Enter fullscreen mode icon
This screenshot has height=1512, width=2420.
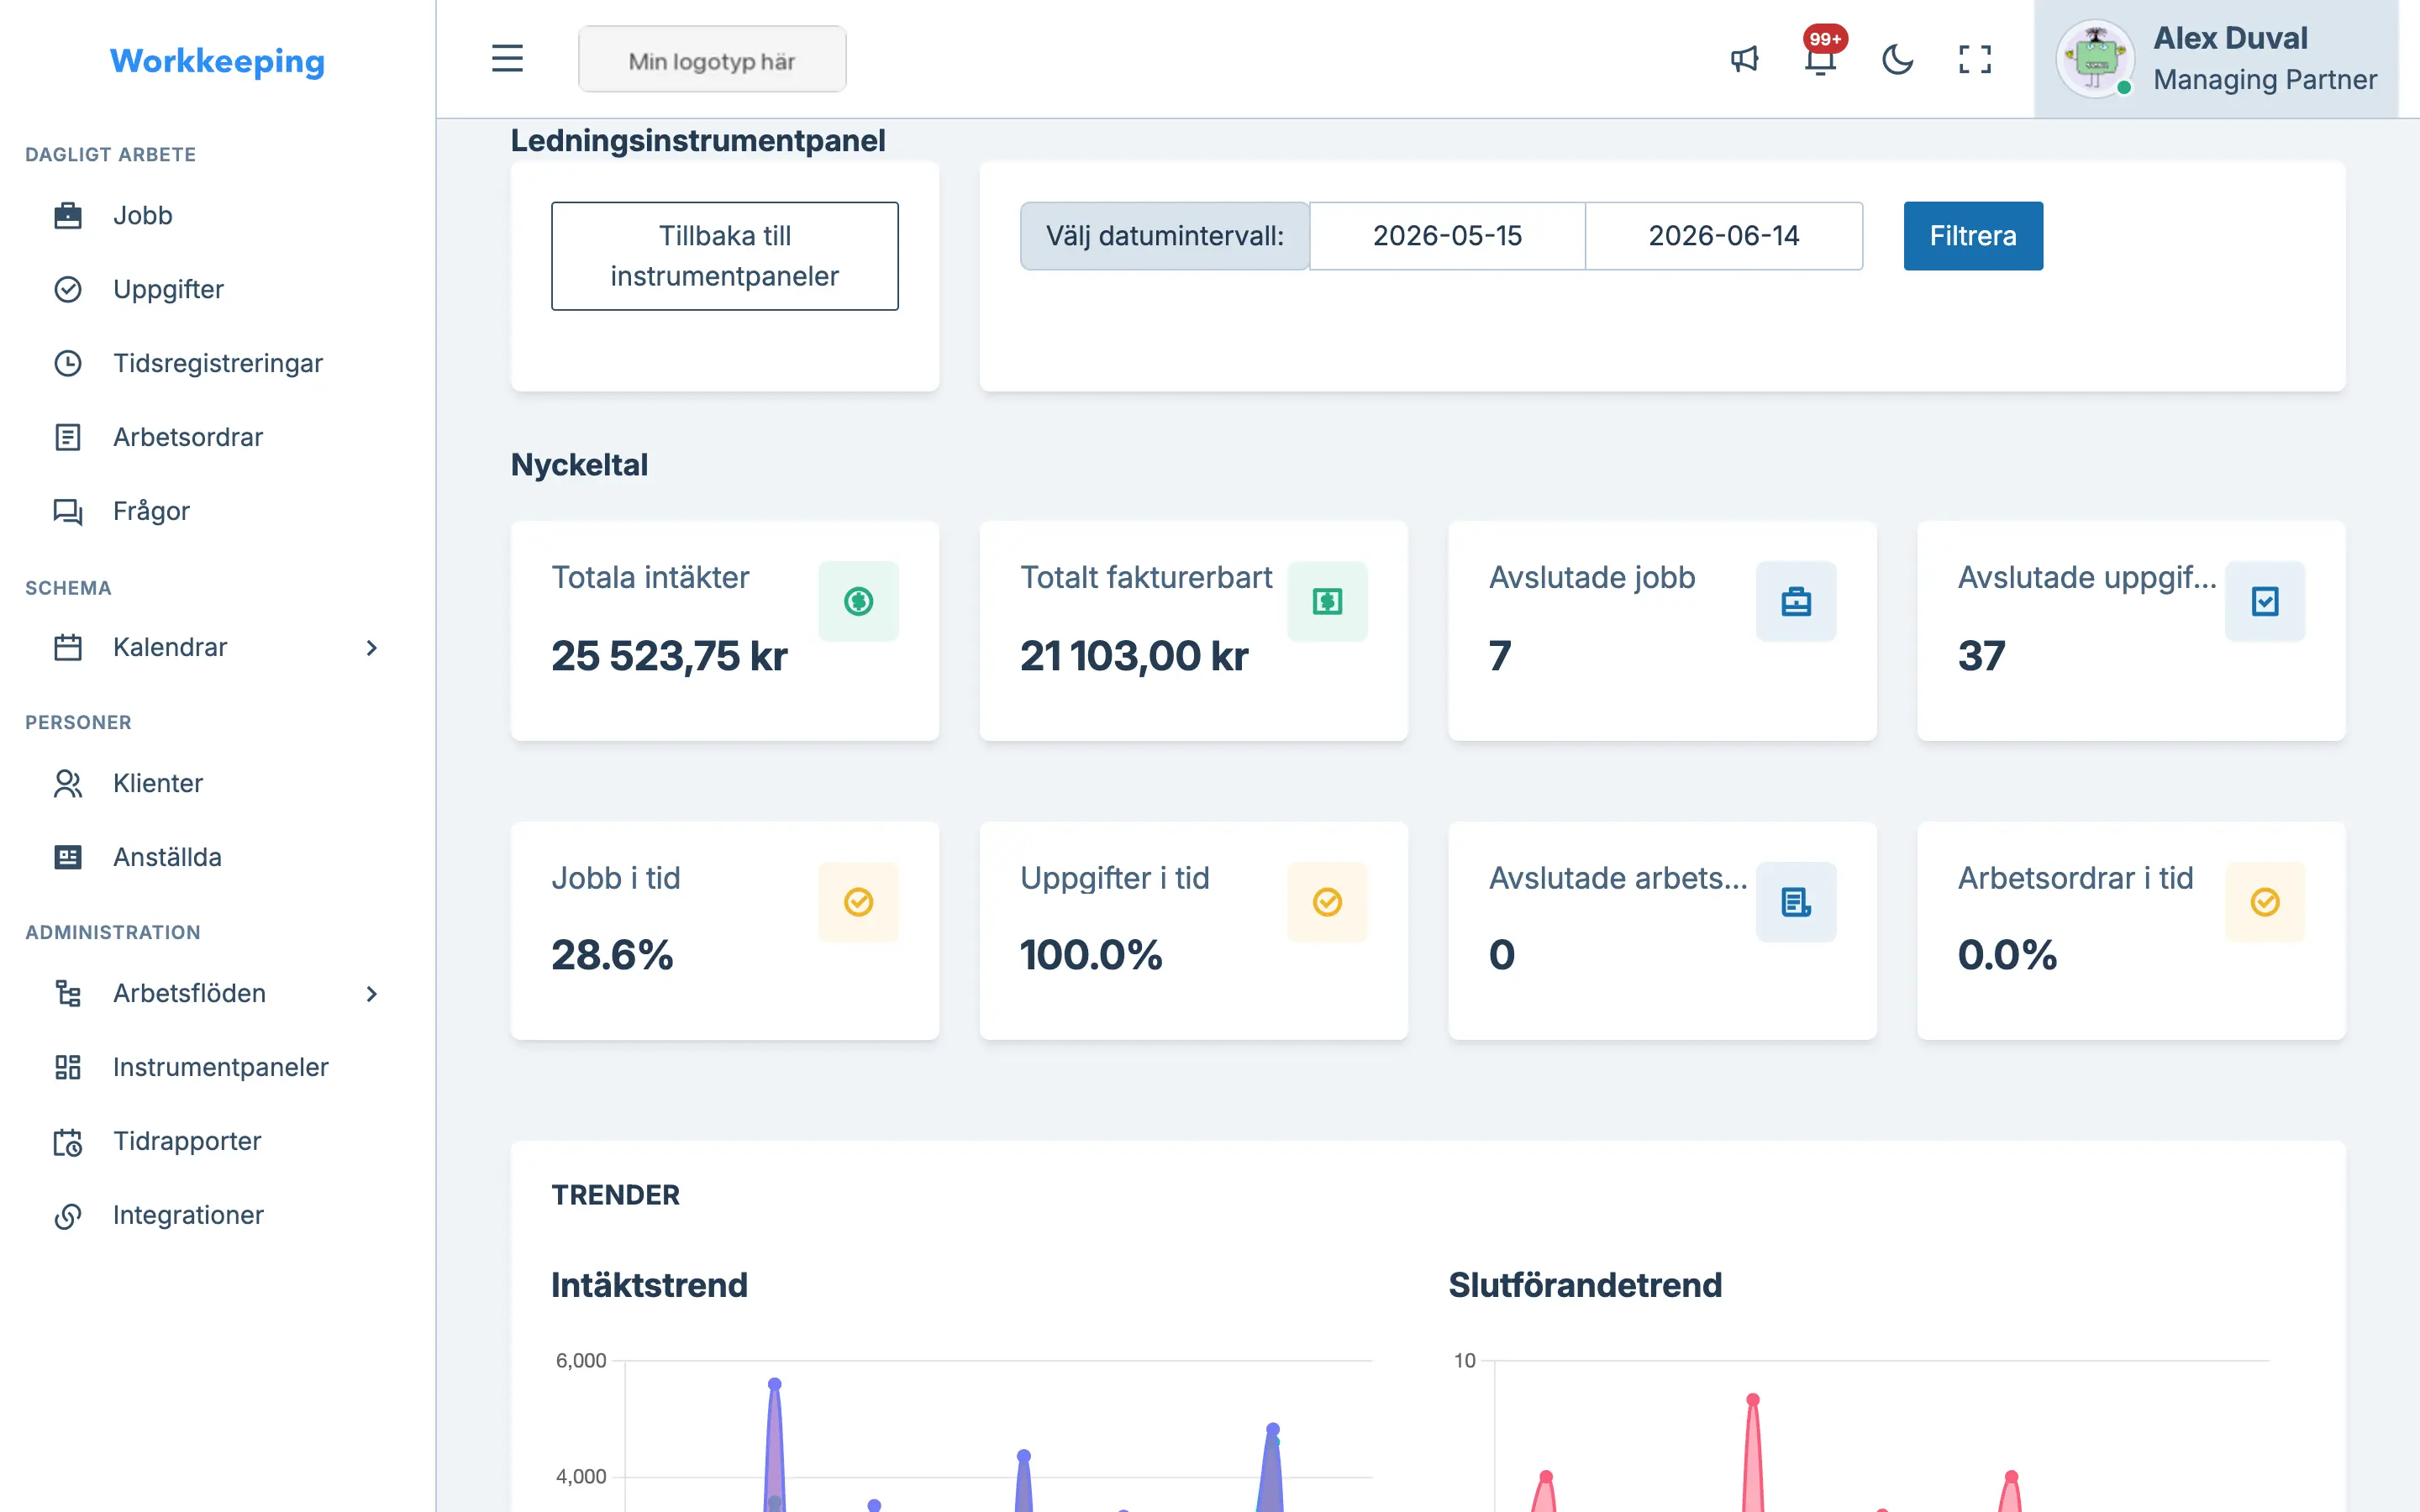1974,59
